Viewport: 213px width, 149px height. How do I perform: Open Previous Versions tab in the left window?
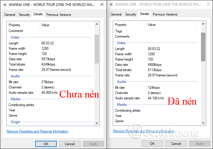[x=58, y=15]
